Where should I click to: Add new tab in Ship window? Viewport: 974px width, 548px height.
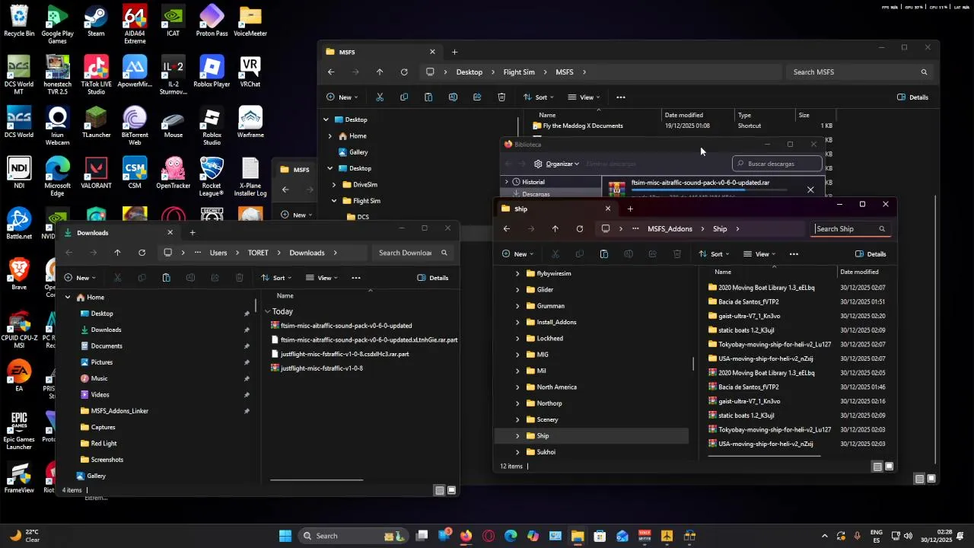[630, 209]
